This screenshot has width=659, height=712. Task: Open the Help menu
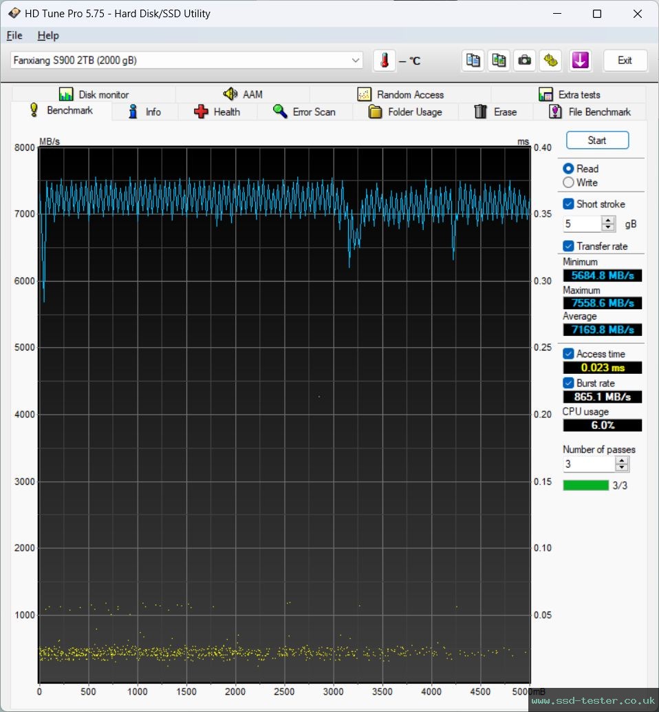click(x=48, y=35)
